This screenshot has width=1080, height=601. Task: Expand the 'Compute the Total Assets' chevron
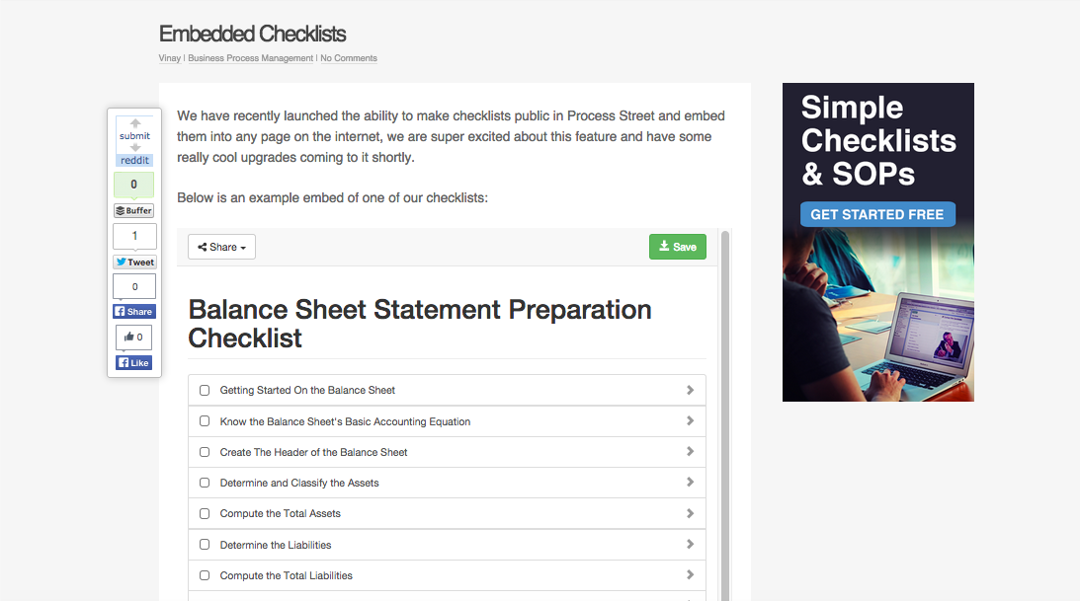pos(690,513)
